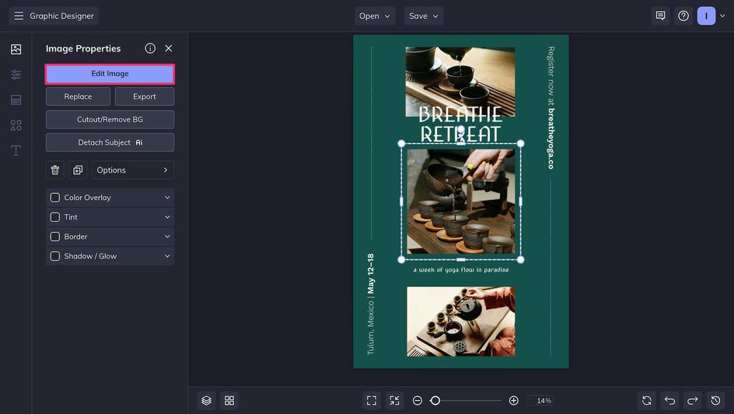The image size is (734, 414).
Task: Select the Text tool in sidebar
Action: coord(16,150)
